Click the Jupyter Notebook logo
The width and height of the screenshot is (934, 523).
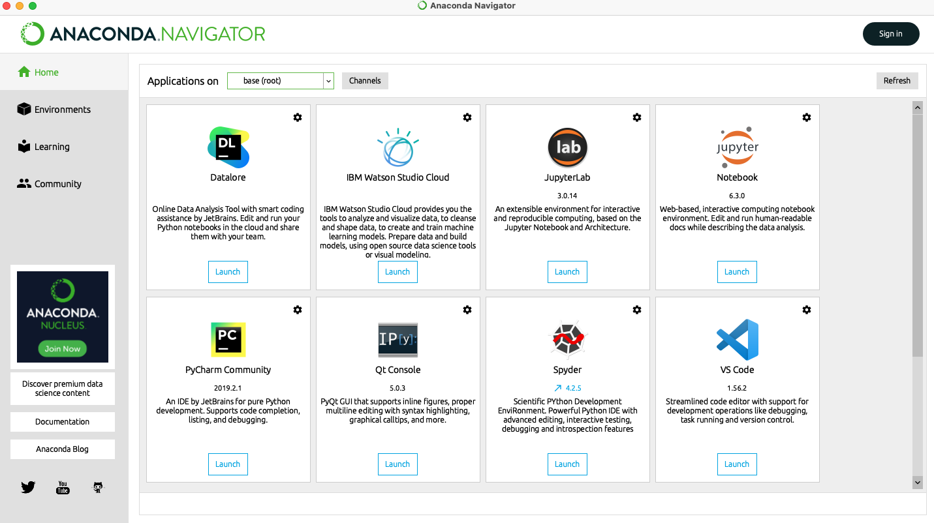pos(738,147)
